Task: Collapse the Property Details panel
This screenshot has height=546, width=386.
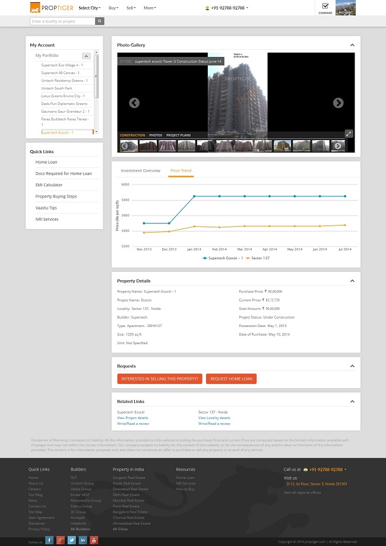Action: coord(352,281)
